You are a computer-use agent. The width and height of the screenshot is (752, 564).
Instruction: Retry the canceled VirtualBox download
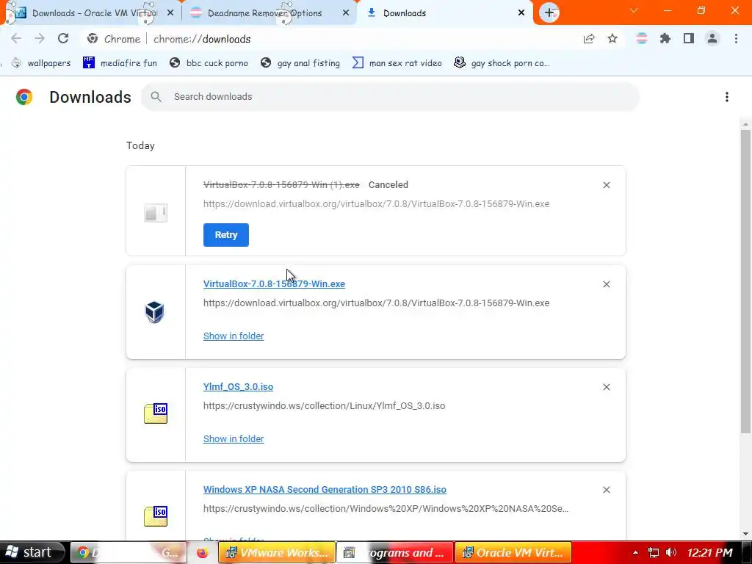tap(226, 235)
